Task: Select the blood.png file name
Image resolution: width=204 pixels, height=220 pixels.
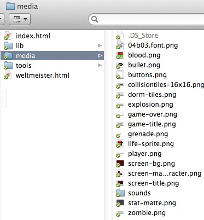Action: pos(144,55)
